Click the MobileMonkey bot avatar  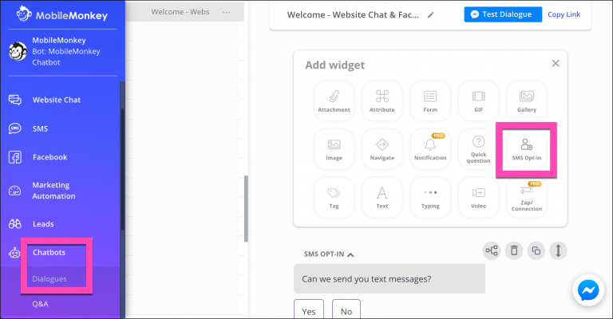(18, 51)
